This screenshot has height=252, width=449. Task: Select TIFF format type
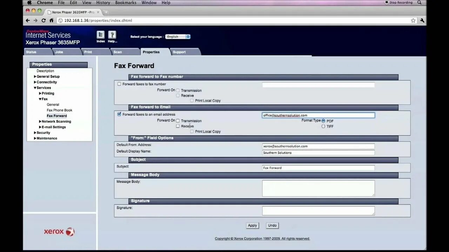(x=323, y=126)
